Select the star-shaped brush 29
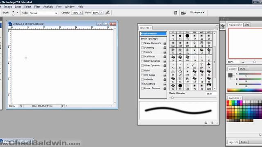This screenshot has width=262, height=147. (x=180, y=72)
